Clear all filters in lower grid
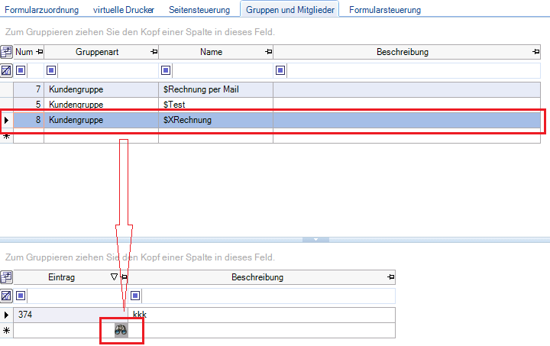550x346 pixels. click(6, 296)
